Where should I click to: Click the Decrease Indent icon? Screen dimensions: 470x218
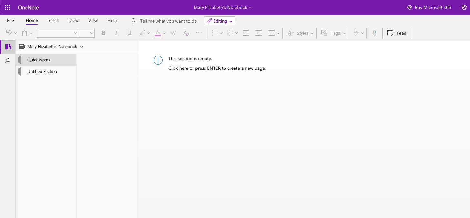[246, 33]
